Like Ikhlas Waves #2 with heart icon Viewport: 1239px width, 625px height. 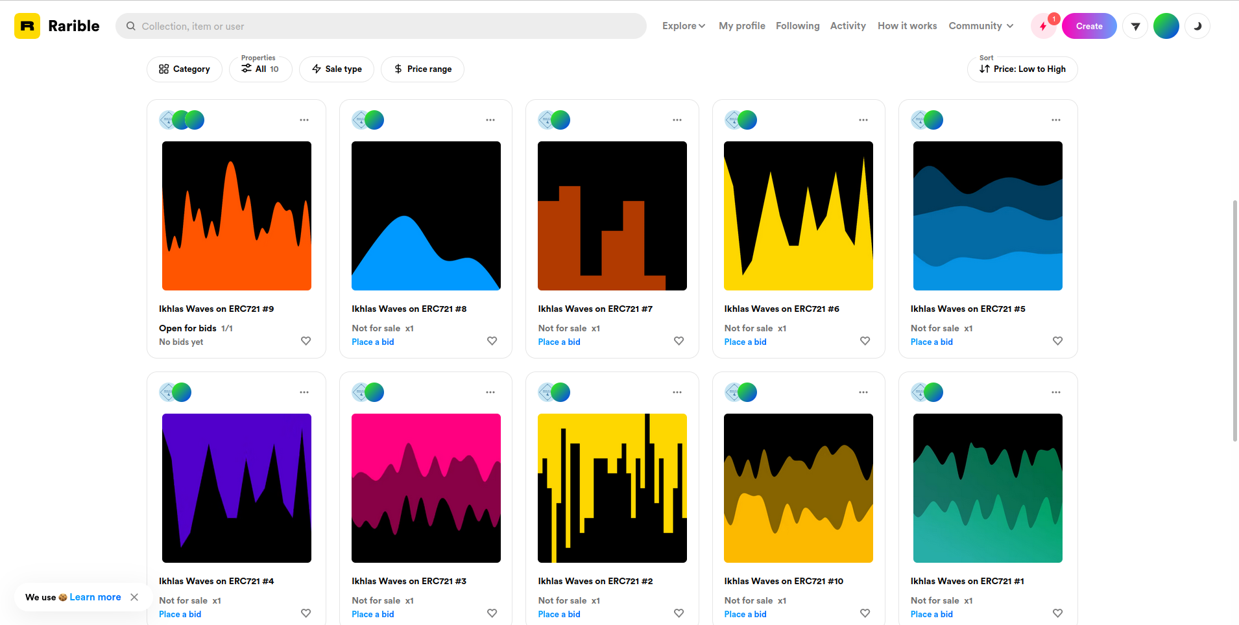679,613
